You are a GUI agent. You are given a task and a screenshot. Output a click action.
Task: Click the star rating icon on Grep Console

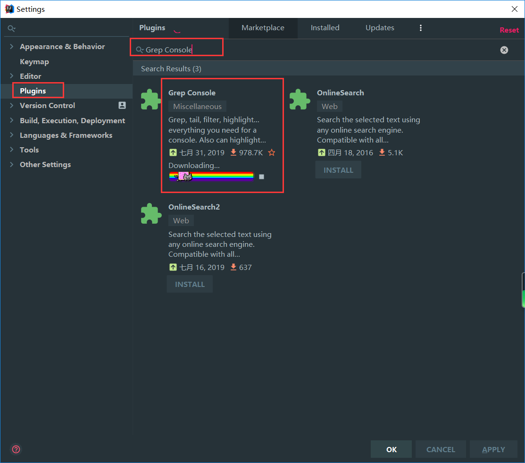click(272, 152)
